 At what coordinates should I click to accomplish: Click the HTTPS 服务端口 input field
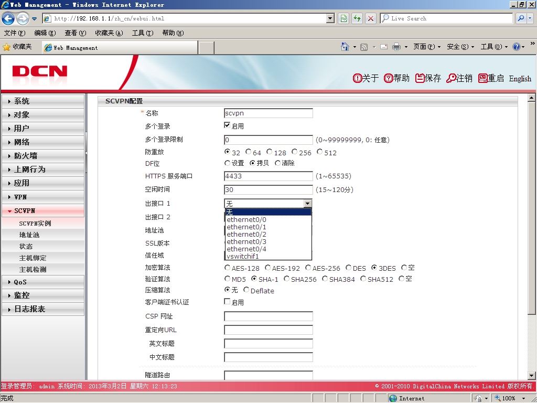(268, 176)
